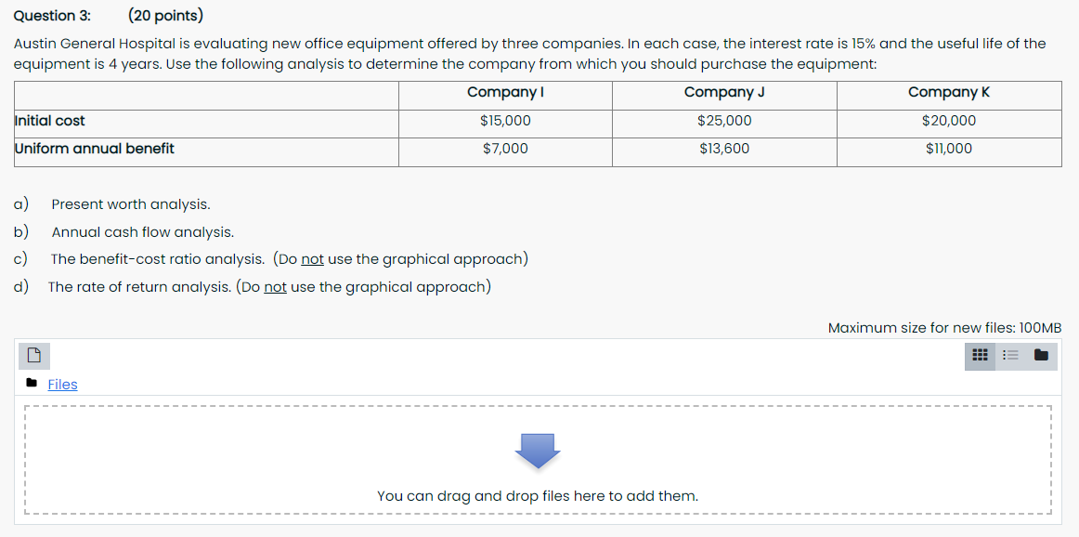Click the $13,600 benefit for Company J
Image resolution: width=1079 pixels, height=537 pixels.
[723, 148]
